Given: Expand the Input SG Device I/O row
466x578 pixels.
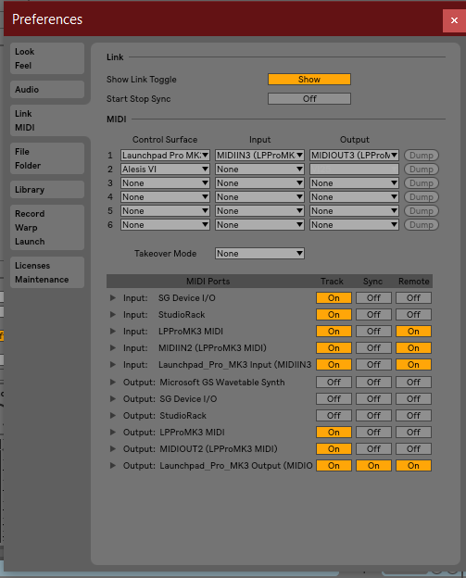Looking at the screenshot, I should click(x=113, y=298).
